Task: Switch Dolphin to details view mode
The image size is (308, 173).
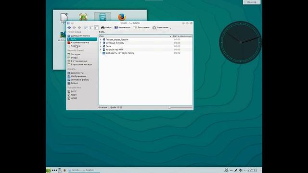Action: tap(96, 28)
